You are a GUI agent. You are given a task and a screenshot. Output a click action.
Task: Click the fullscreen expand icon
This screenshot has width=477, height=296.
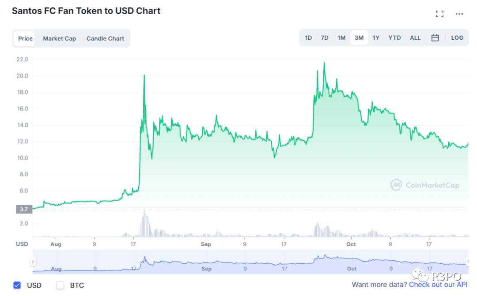(439, 14)
